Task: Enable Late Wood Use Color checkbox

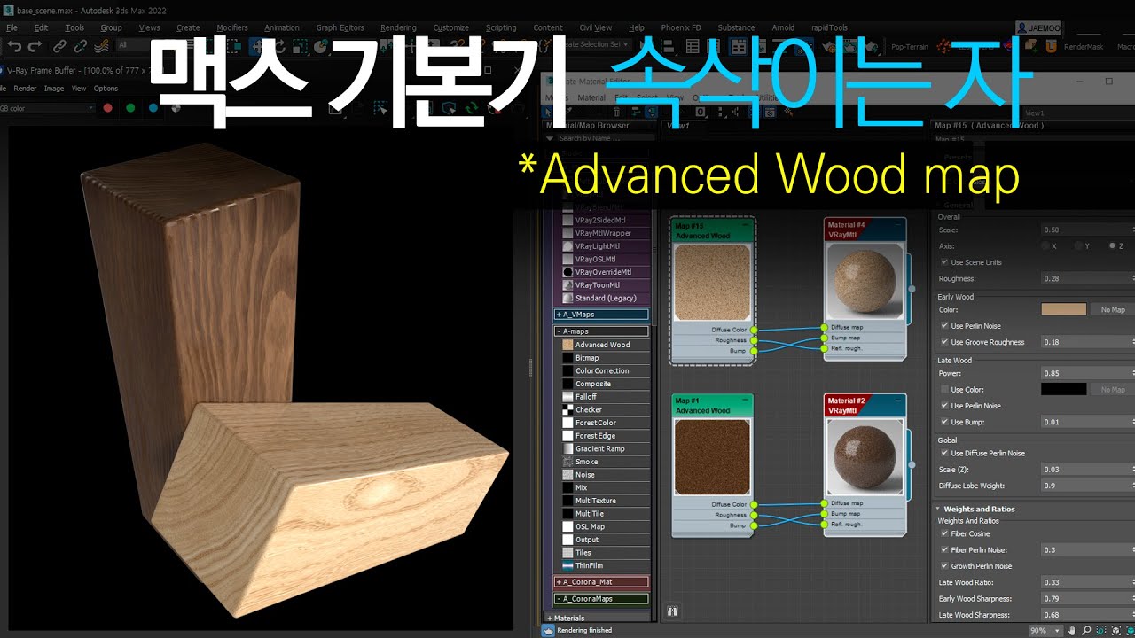Action: (943, 390)
